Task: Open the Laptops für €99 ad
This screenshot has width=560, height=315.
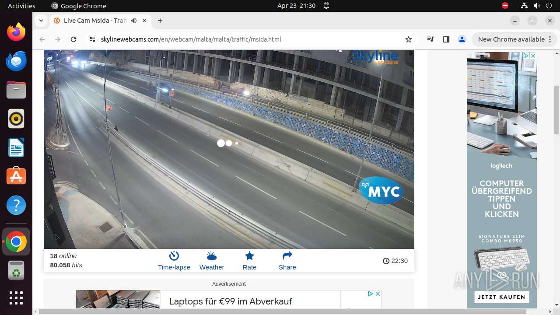Action: [231, 301]
